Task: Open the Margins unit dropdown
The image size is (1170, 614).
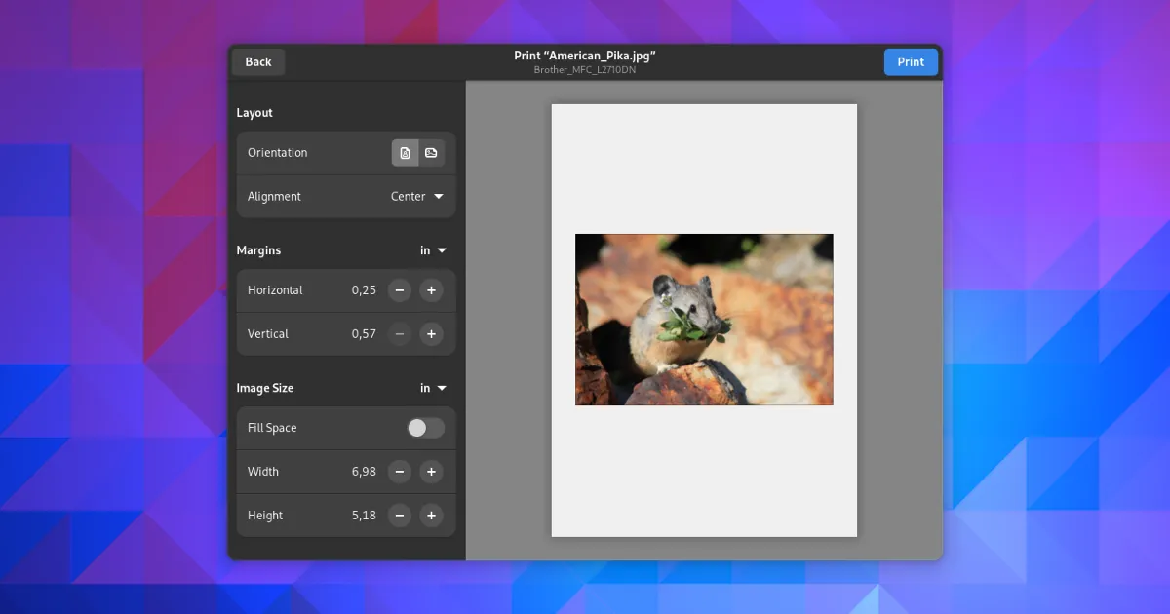Action: [432, 250]
